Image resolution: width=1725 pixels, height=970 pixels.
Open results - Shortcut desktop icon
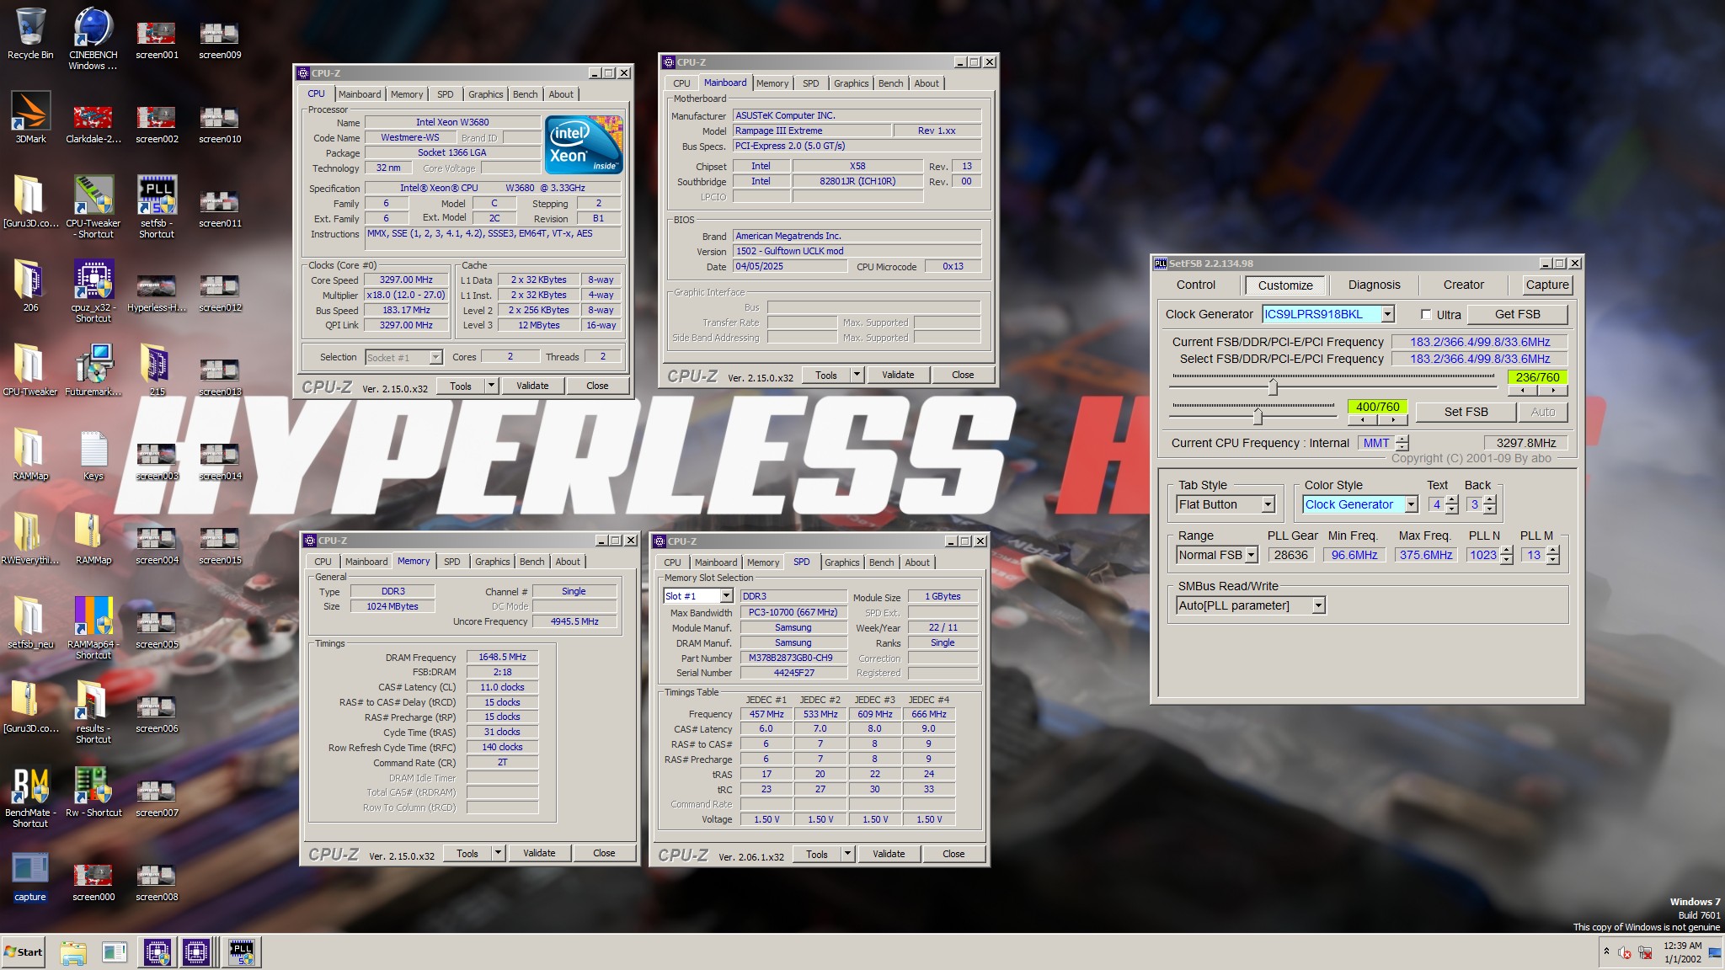click(93, 712)
